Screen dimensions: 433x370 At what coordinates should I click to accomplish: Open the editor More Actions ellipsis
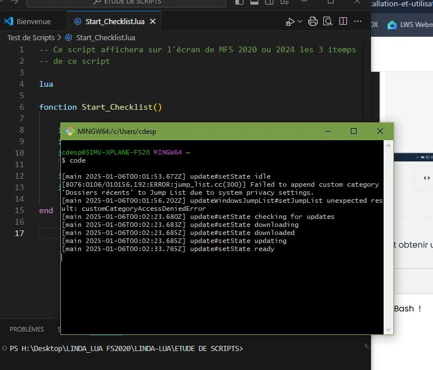click(358, 22)
